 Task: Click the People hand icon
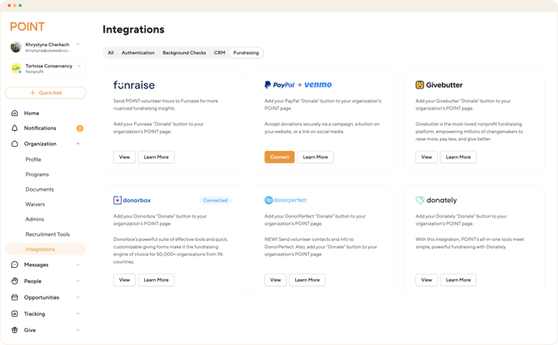pos(15,281)
